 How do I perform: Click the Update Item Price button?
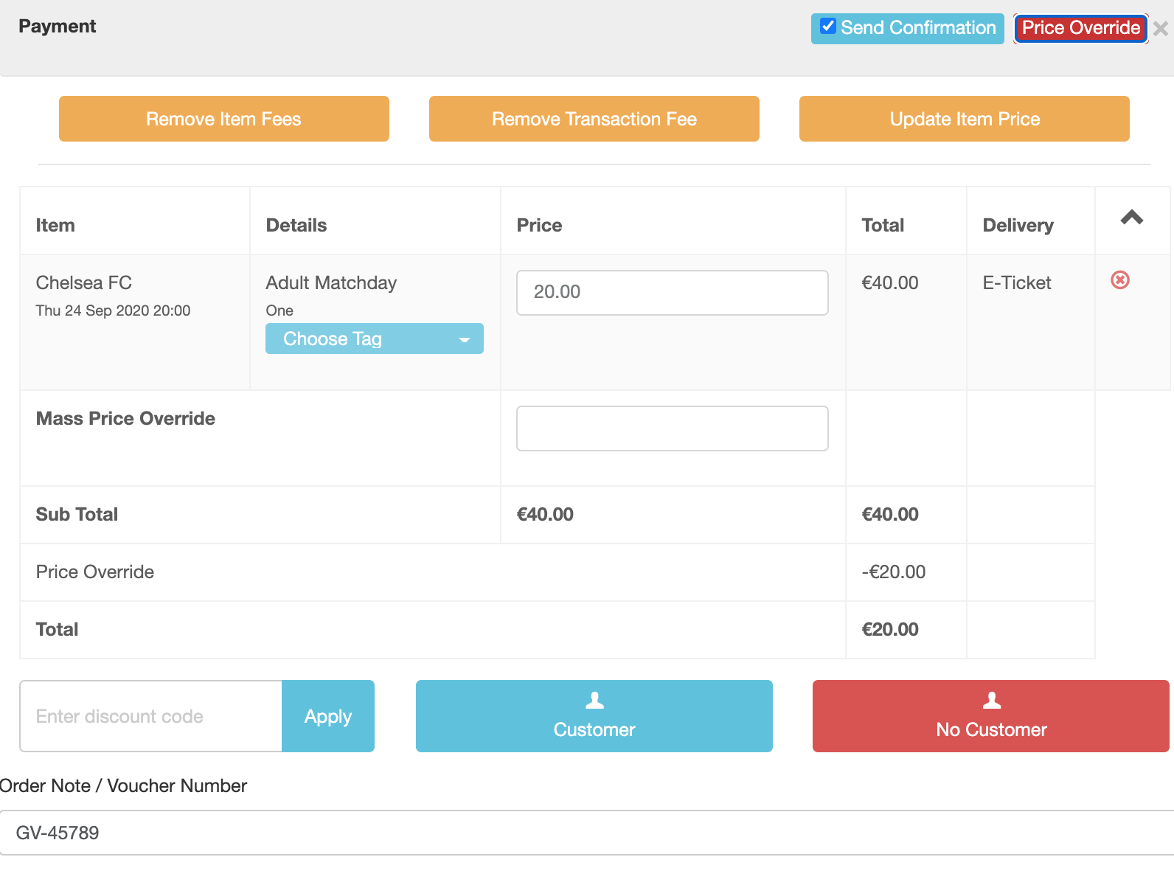click(x=965, y=119)
